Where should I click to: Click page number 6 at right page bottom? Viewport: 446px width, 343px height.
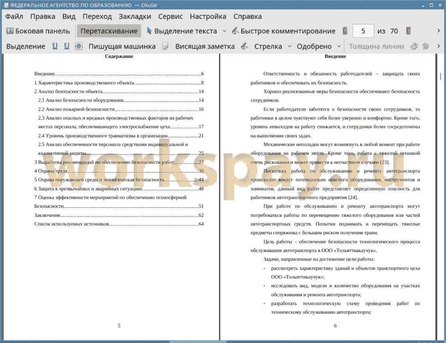[x=335, y=326]
